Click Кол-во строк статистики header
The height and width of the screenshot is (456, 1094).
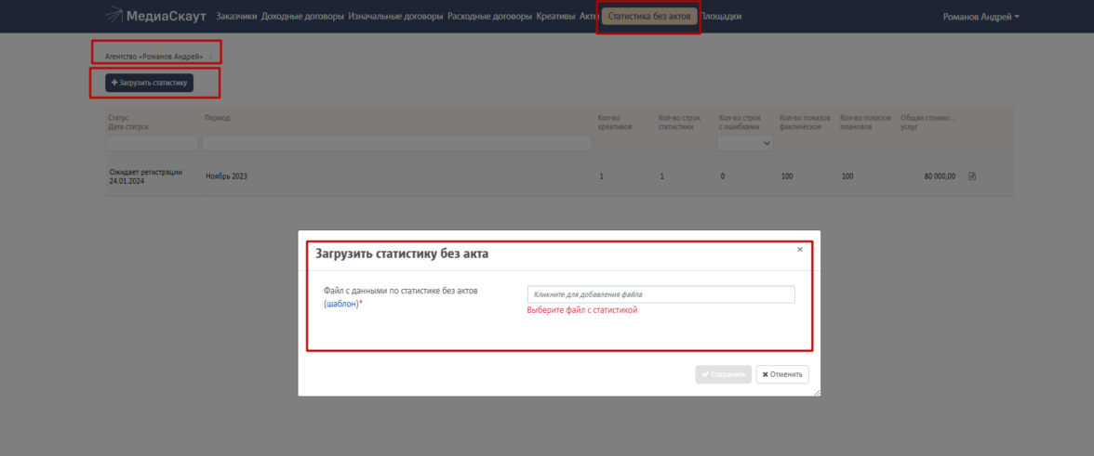[x=679, y=123]
